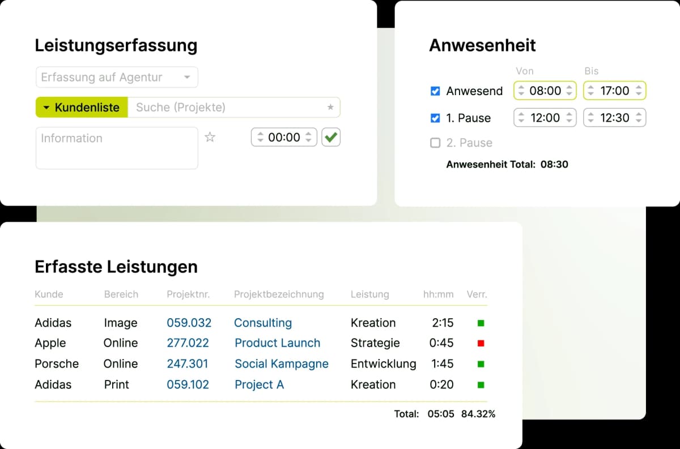Image resolution: width=680 pixels, height=449 pixels.
Task: Click the red status square on the Apple row
Action: click(x=481, y=343)
